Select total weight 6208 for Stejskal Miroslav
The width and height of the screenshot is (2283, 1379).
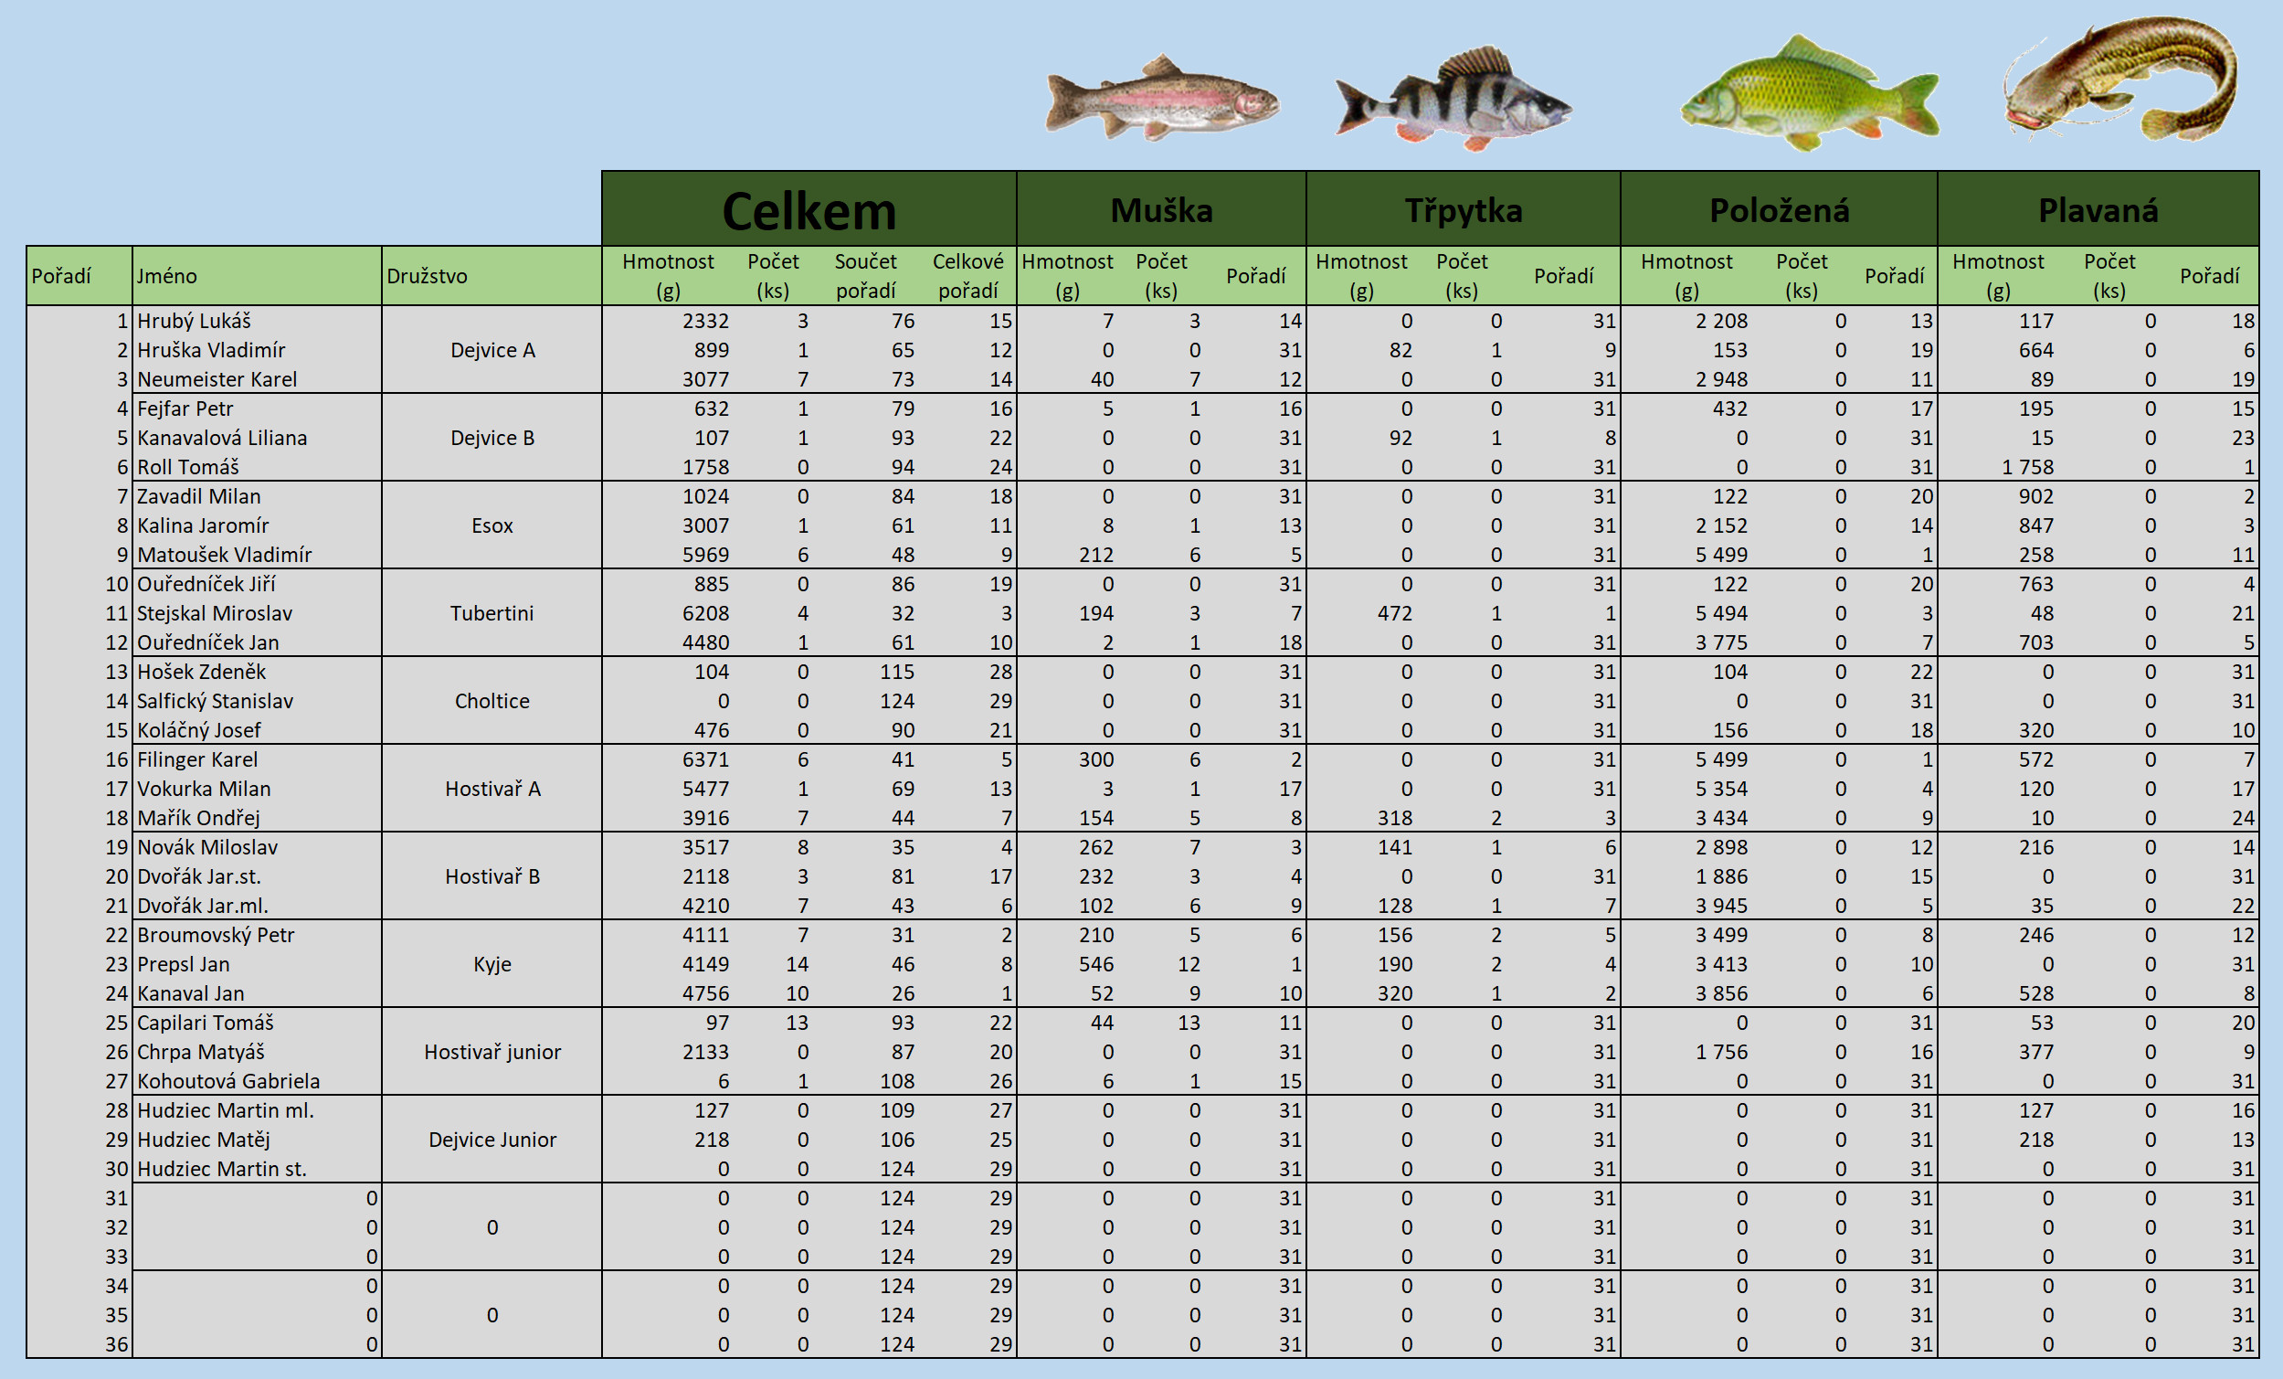click(705, 613)
